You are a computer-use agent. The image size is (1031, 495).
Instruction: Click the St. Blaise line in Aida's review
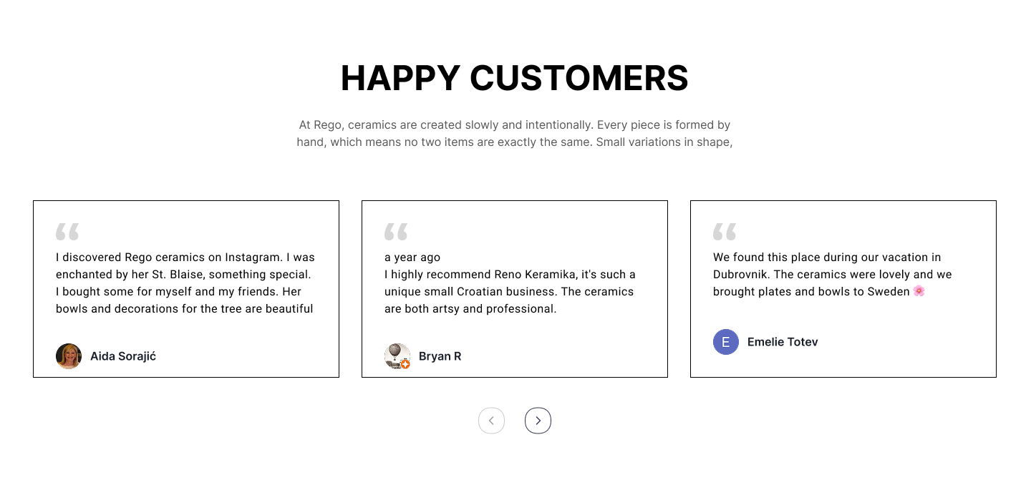click(183, 275)
